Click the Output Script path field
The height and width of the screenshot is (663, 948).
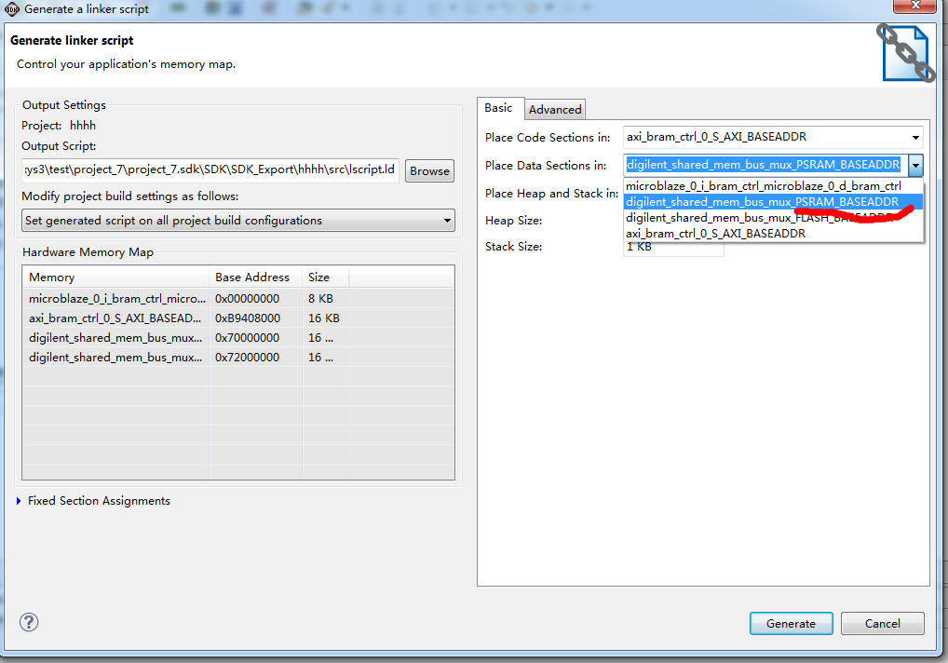[210, 169]
